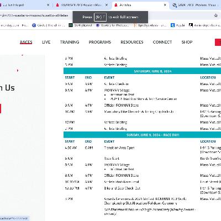Go to the SHOP page

187,42
